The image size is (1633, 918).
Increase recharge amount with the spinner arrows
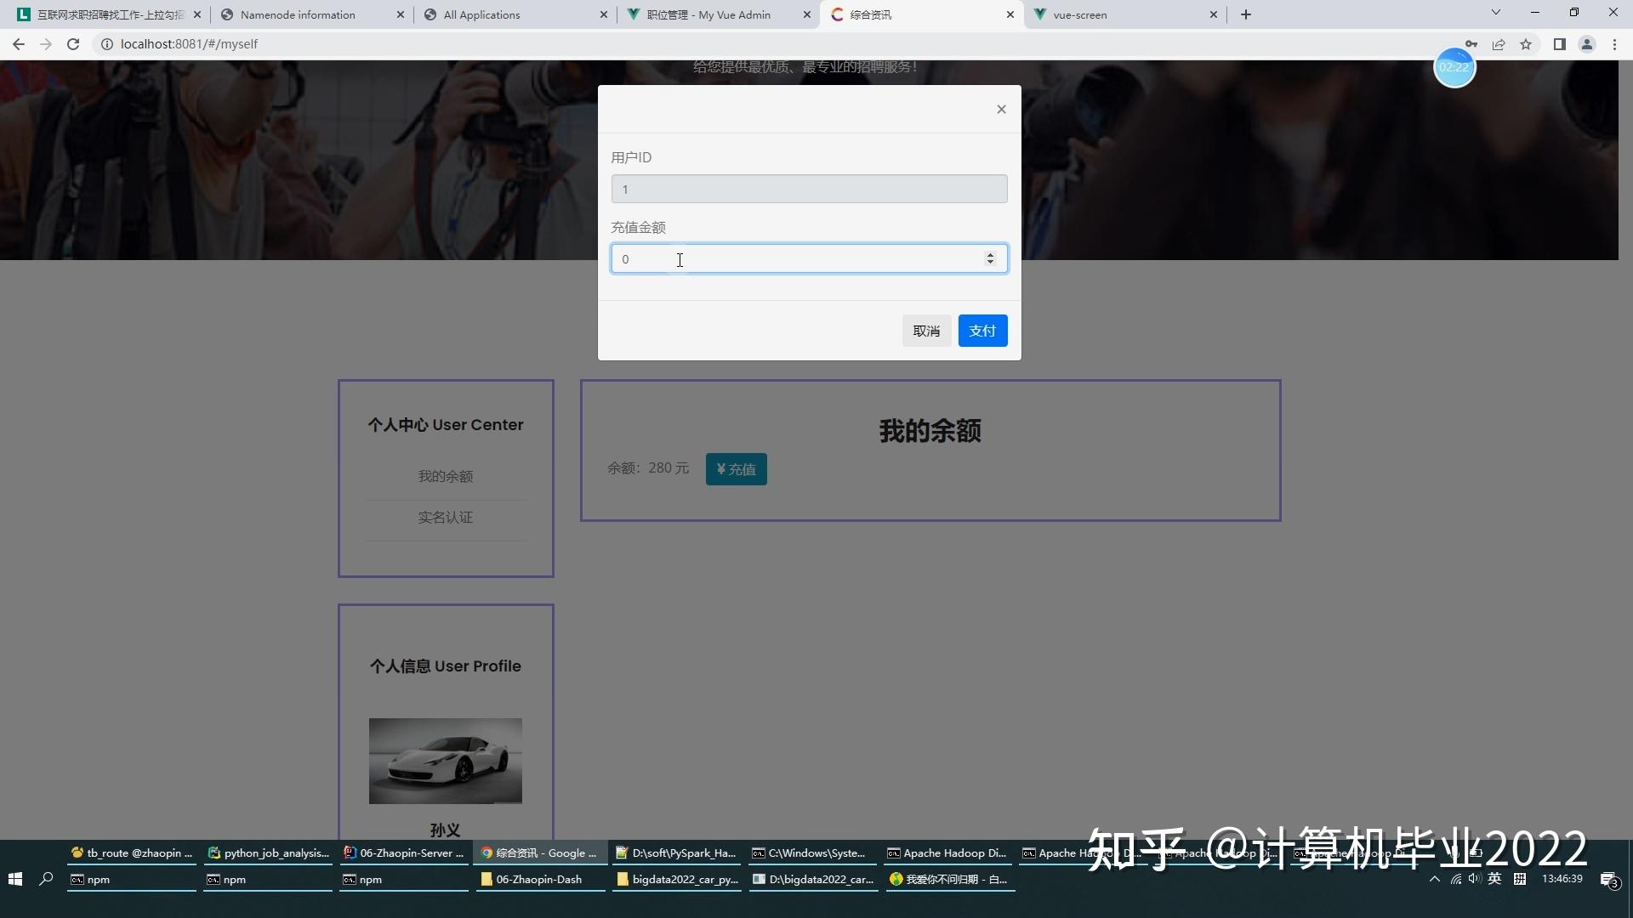[x=990, y=255]
